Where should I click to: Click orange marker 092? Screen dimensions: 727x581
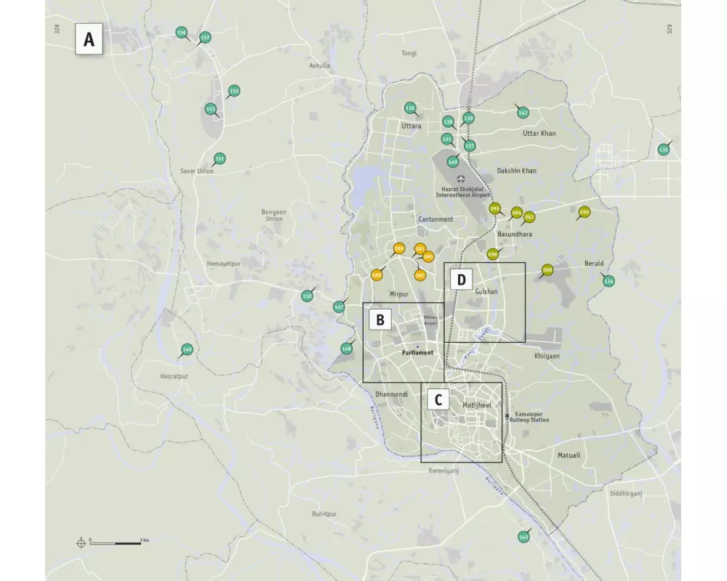tap(419, 275)
